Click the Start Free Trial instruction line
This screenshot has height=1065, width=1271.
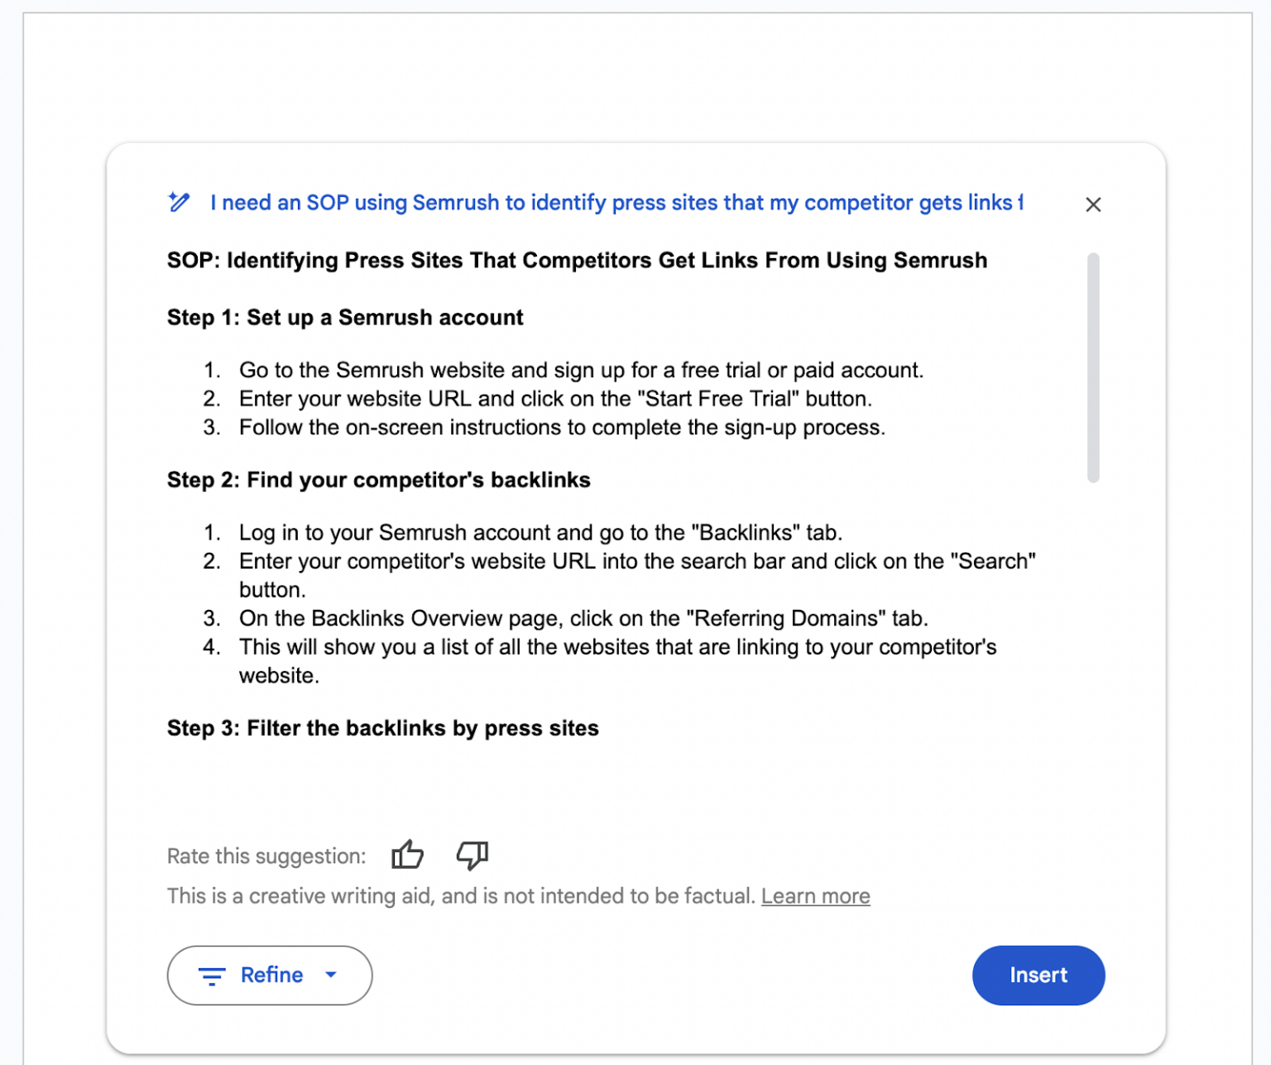click(x=555, y=398)
